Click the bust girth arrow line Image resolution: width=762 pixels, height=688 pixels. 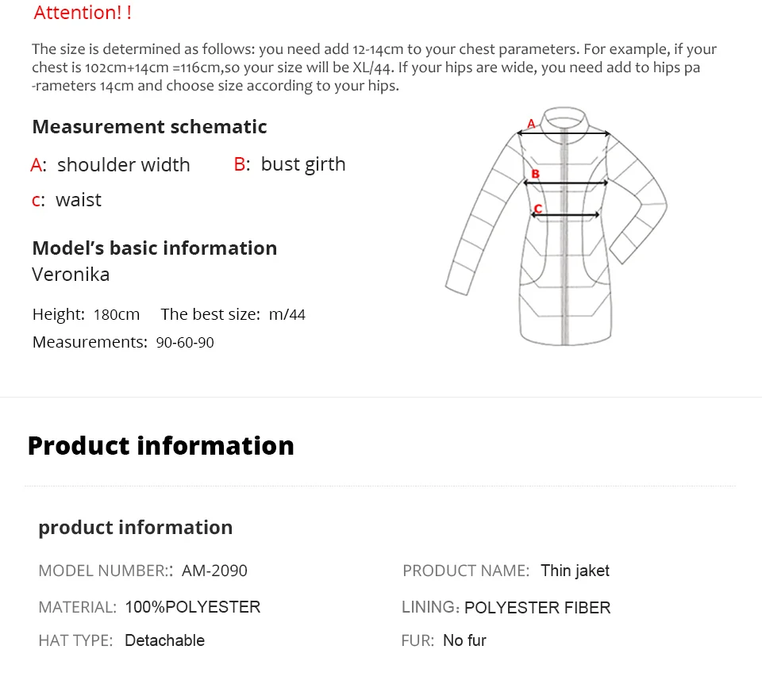point(565,183)
